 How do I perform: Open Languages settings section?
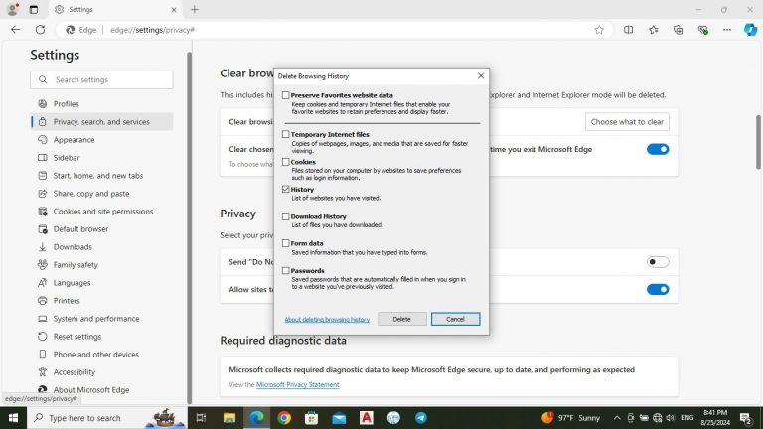tap(101, 283)
